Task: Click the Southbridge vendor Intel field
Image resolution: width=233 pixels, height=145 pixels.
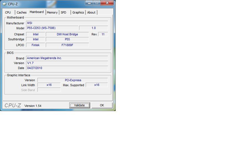Action: 36,39
